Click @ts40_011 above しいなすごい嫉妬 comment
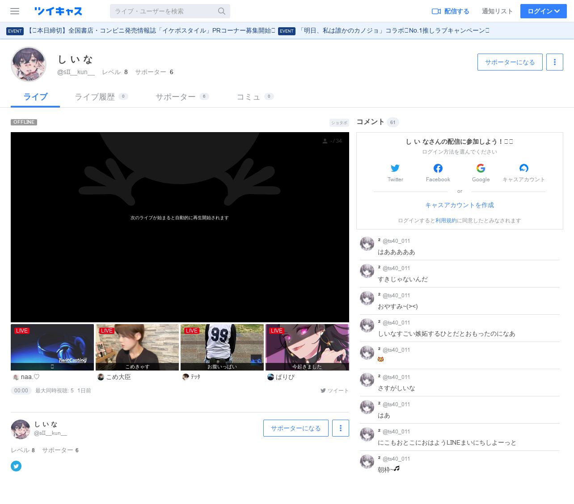574x504 pixels. (x=396, y=323)
